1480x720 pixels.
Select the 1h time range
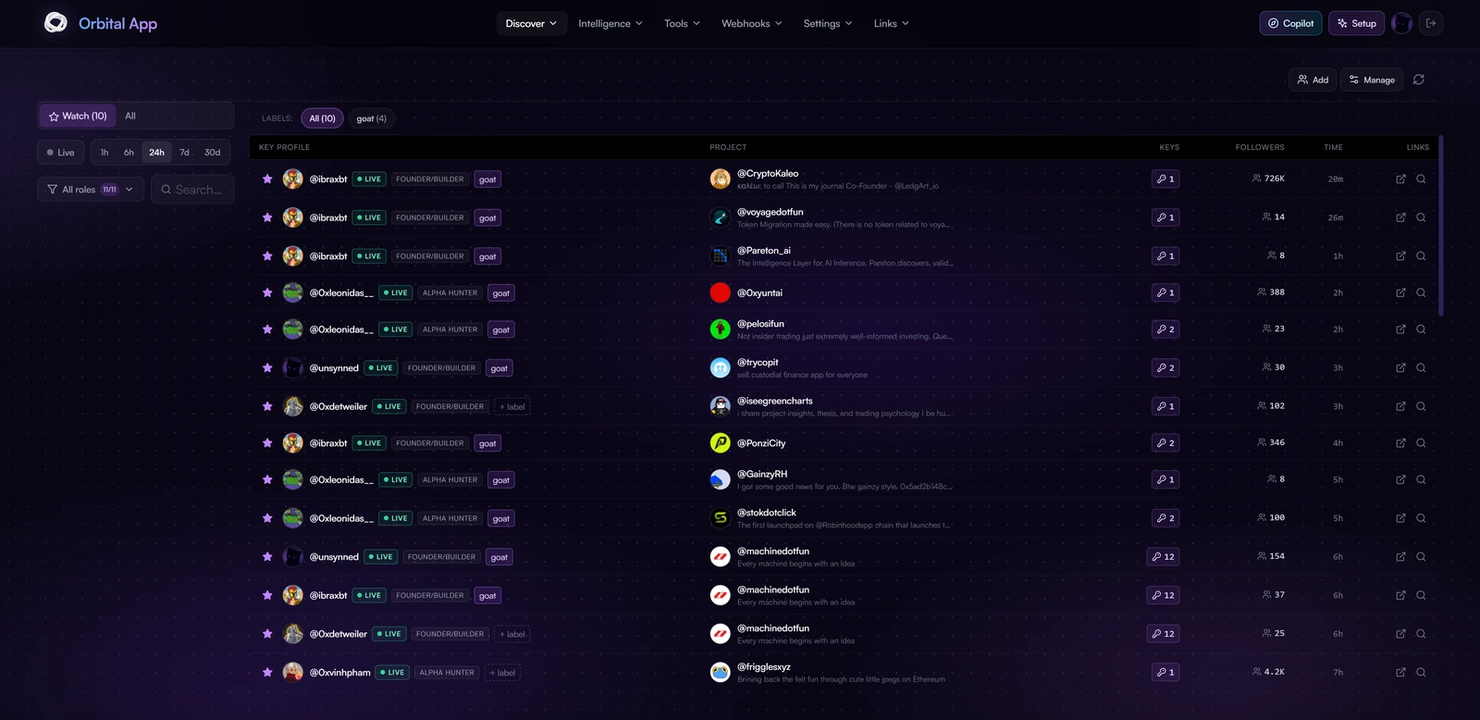point(105,153)
